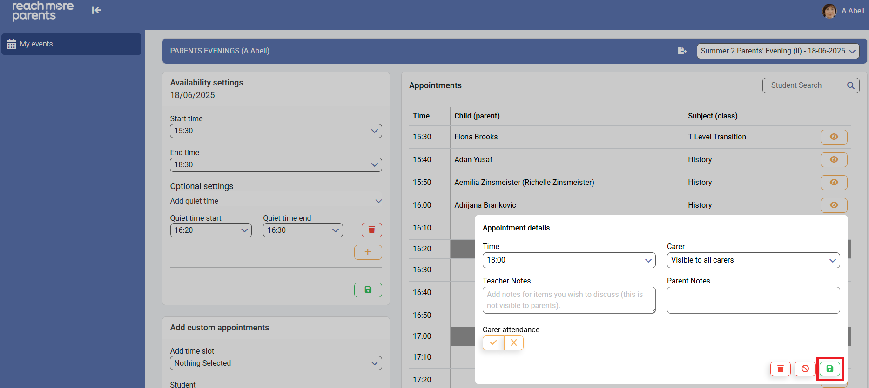Collapse the sidebar with the arrow icon

pyautogui.click(x=96, y=10)
